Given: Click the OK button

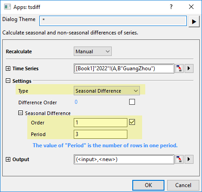Looking at the screenshot, I should [148, 185].
